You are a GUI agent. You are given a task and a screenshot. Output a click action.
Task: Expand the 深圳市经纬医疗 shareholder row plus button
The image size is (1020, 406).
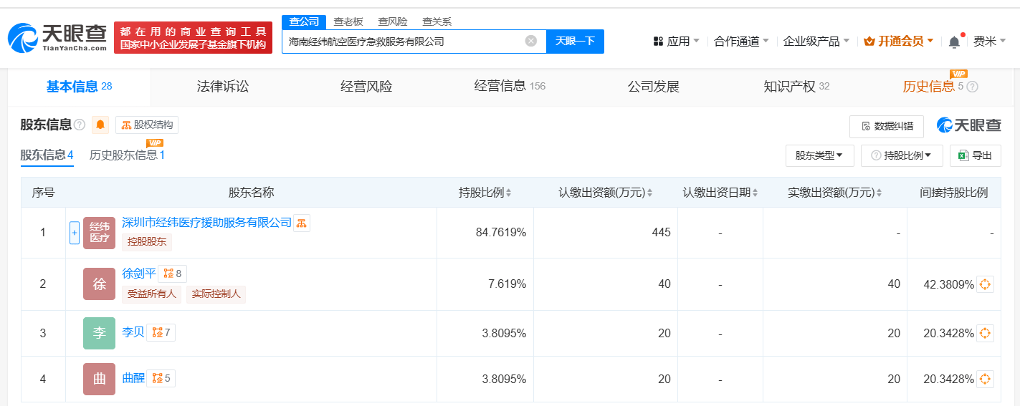click(x=75, y=233)
